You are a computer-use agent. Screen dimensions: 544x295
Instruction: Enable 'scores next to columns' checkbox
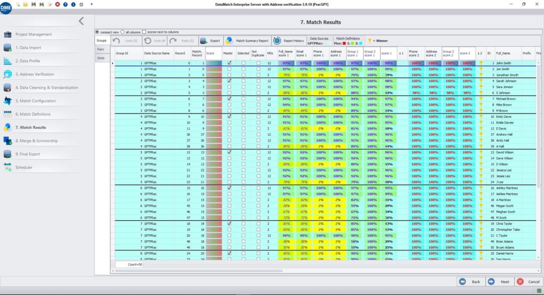(x=144, y=32)
